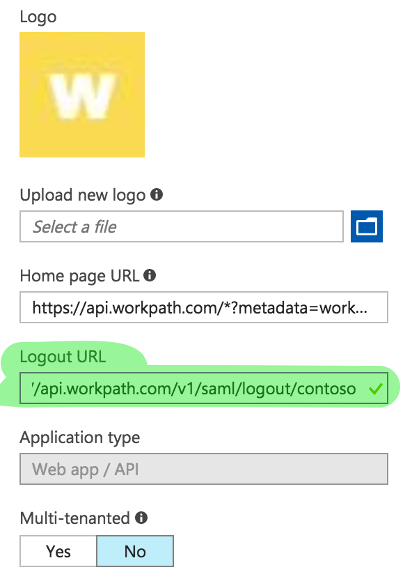
Task: Click the Application type label
Action: click(80, 438)
